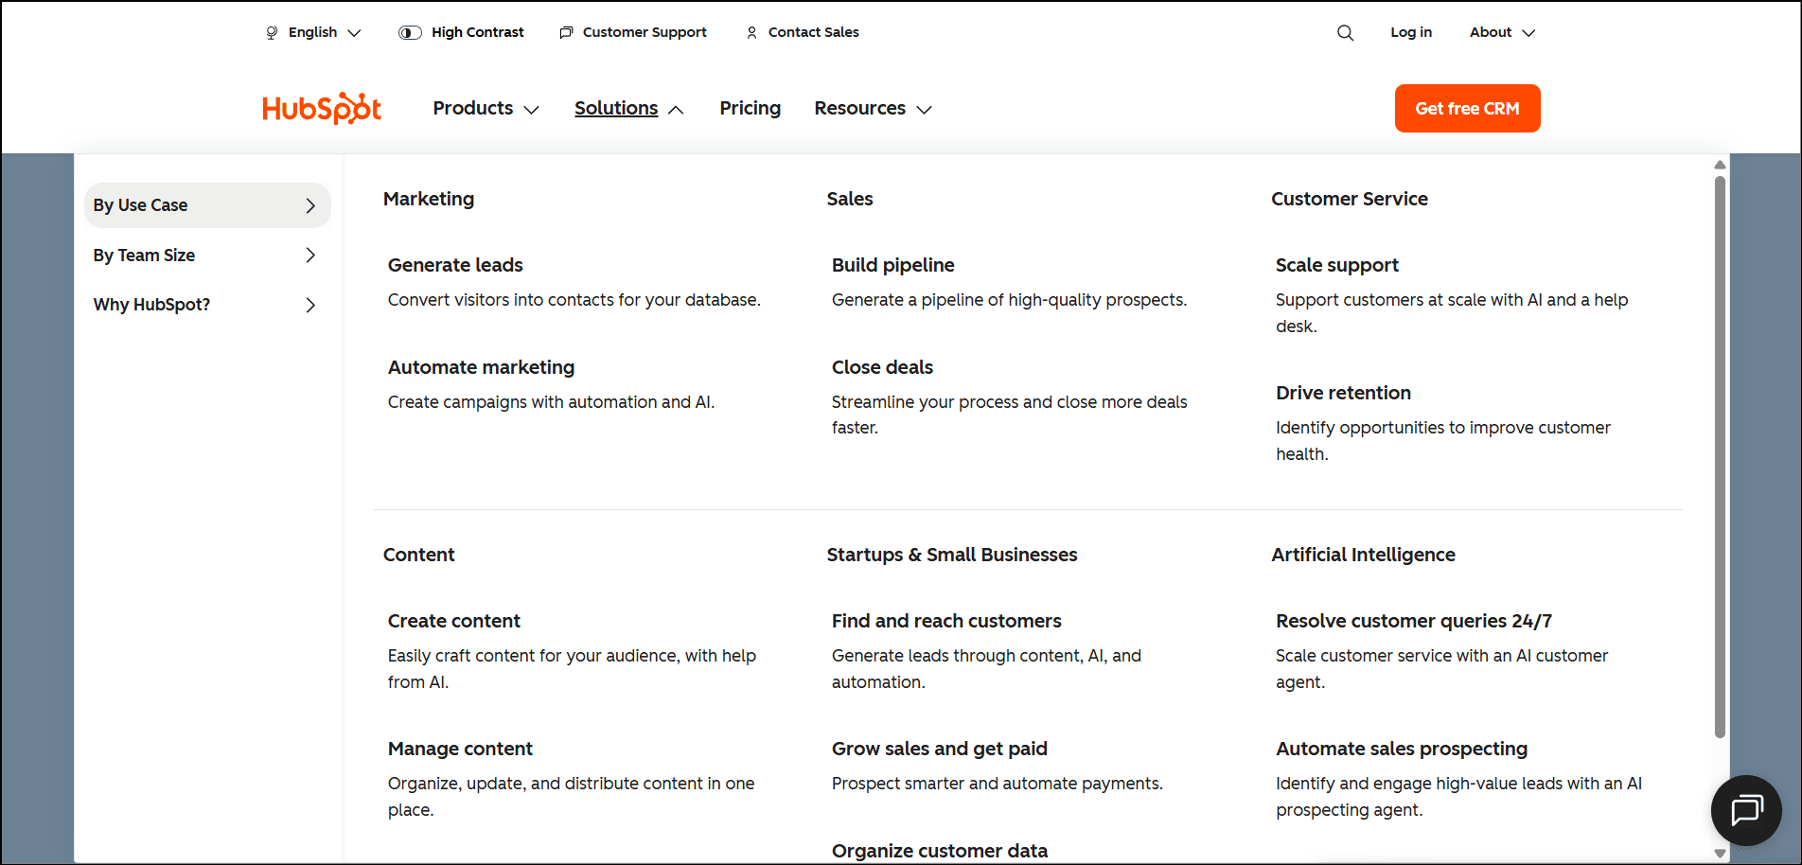Expand the Resources dropdown menu
The image size is (1802, 865).
point(873,109)
